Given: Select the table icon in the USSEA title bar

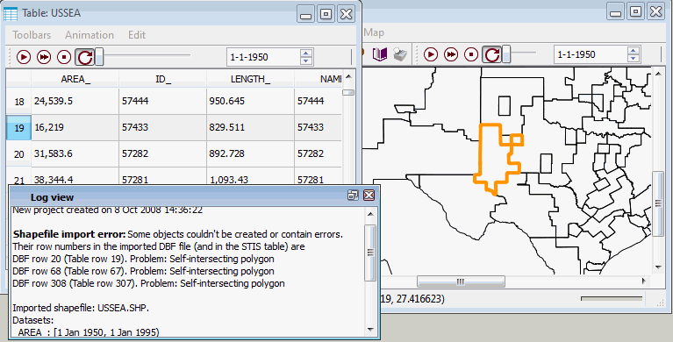Looking at the screenshot, I should click(11, 14).
